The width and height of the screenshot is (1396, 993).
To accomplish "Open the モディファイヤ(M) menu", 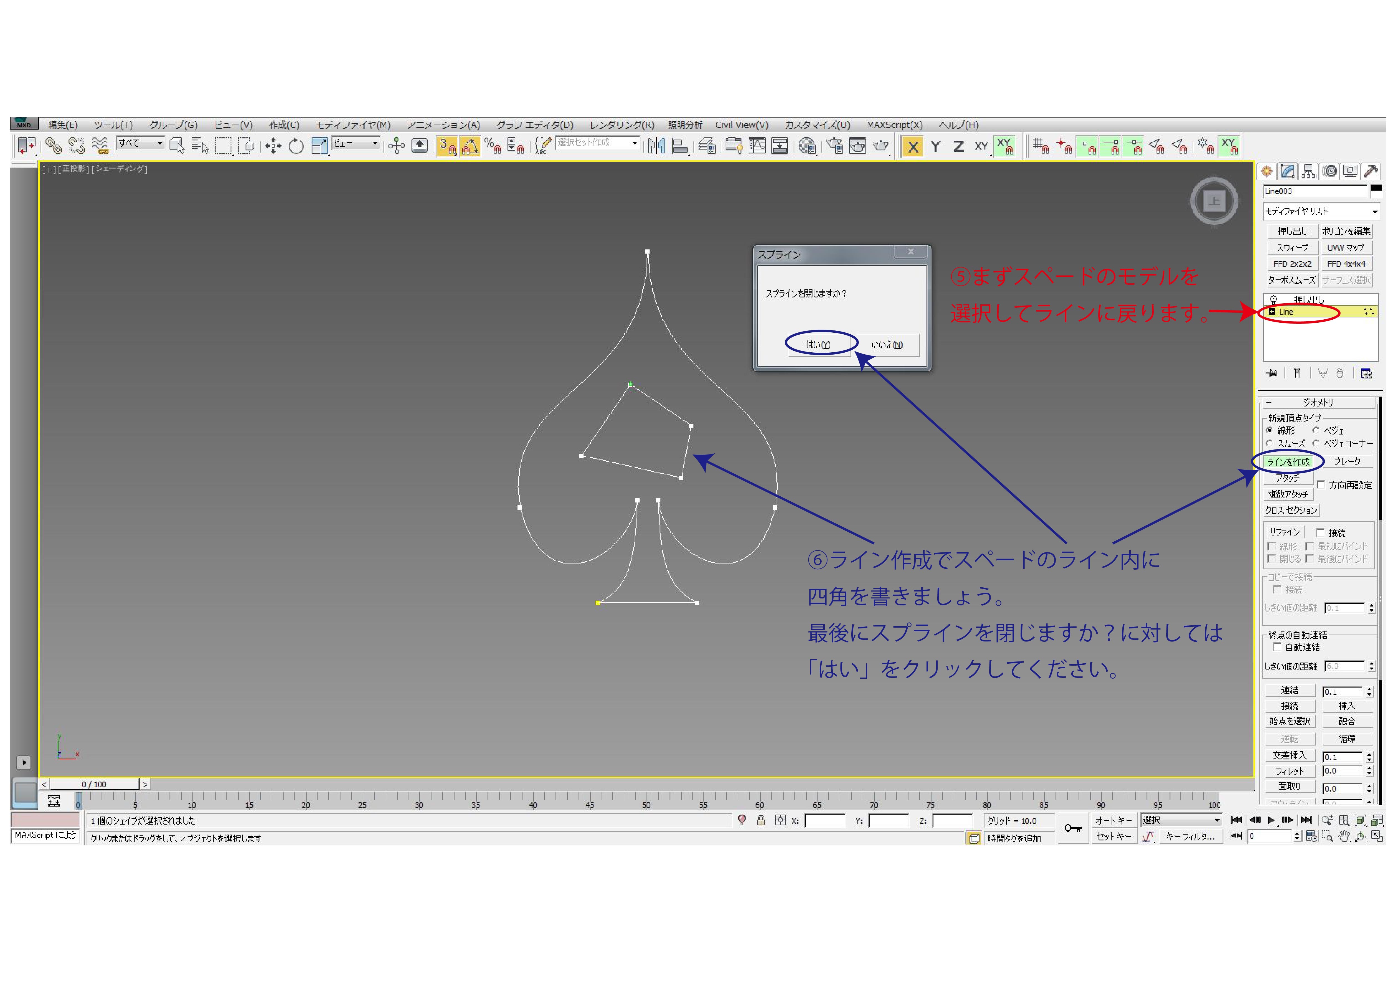I will (x=353, y=125).
